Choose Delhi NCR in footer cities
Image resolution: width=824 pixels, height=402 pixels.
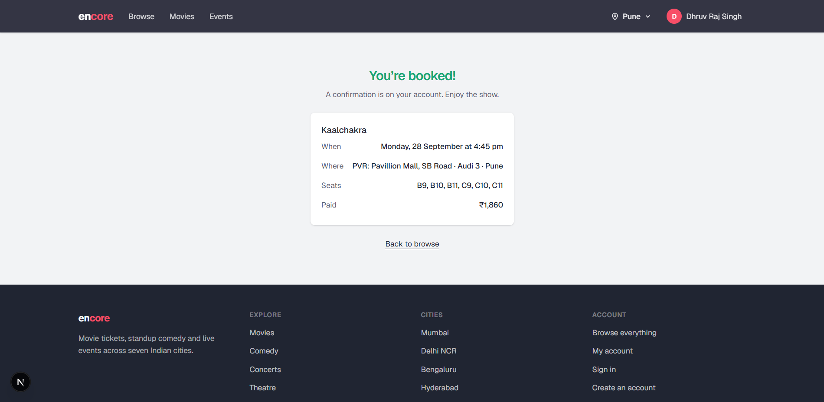(x=438, y=351)
